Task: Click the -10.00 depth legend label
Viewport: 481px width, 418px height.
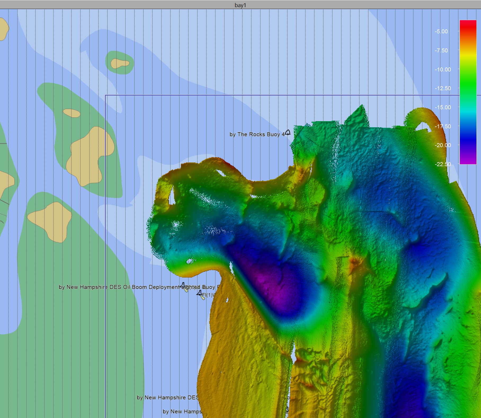Action: click(x=443, y=70)
